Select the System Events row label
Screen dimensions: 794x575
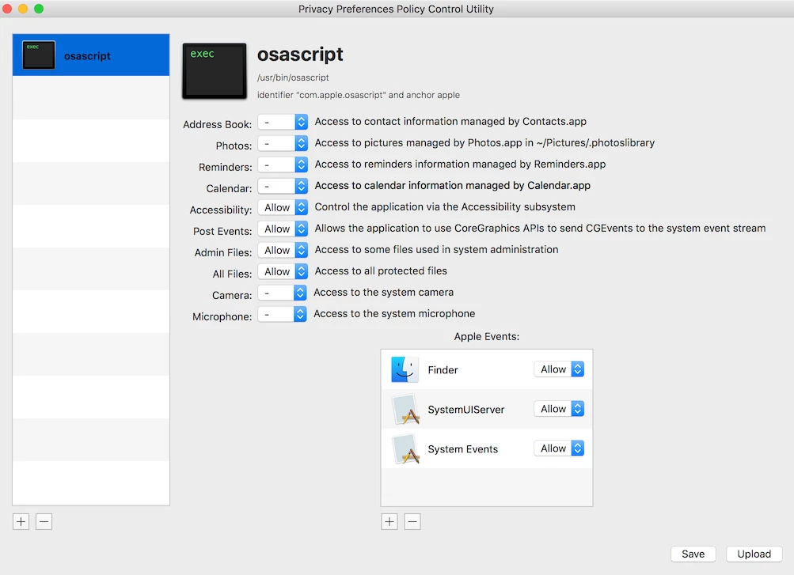pyautogui.click(x=463, y=449)
